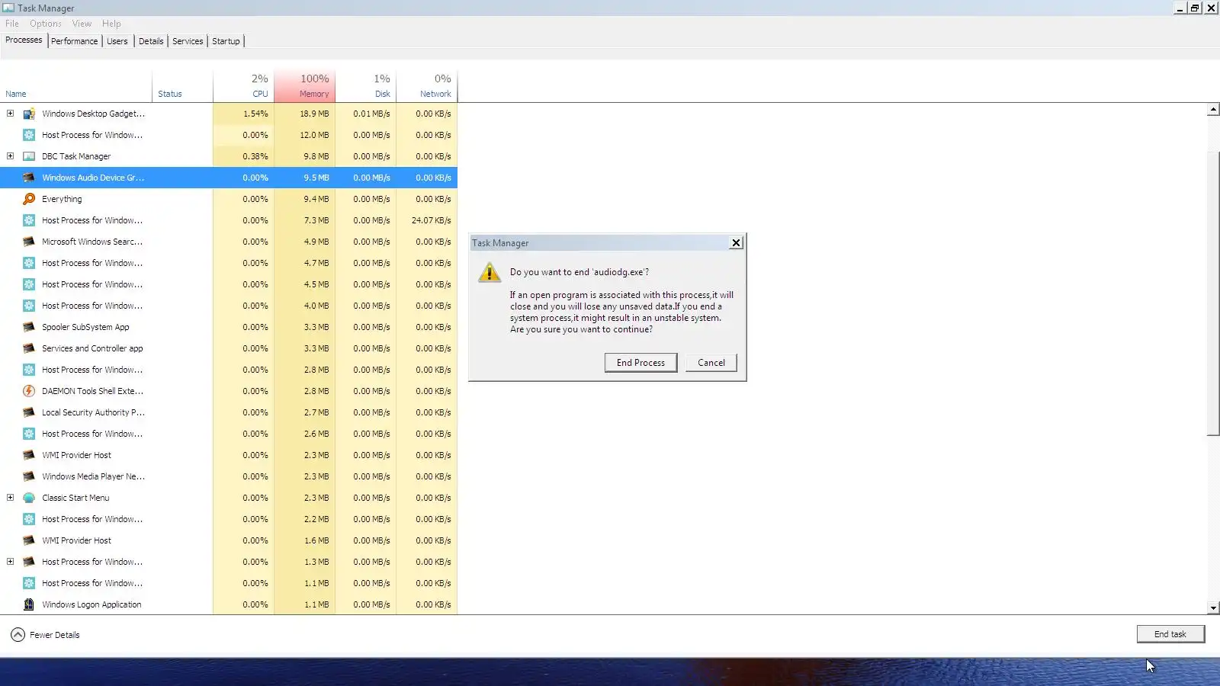Click the DBC Task Manager process icon
1220x686 pixels.
click(29, 156)
